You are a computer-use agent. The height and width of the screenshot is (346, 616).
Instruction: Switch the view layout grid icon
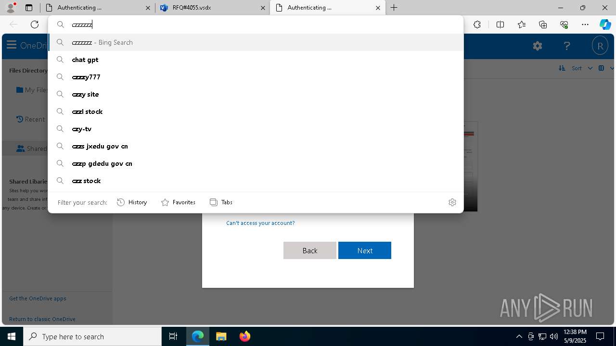pyautogui.click(x=601, y=68)
